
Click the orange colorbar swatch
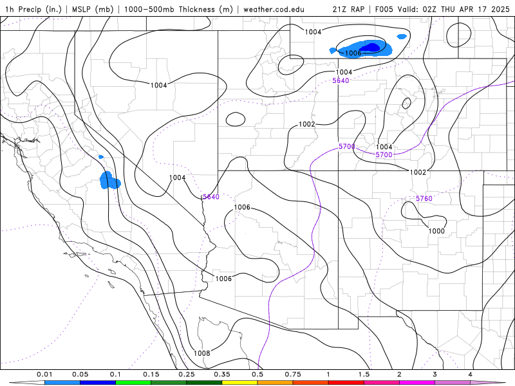point(276,383)
